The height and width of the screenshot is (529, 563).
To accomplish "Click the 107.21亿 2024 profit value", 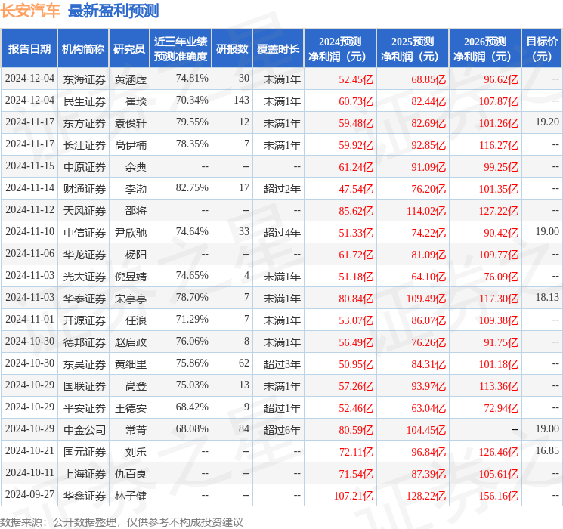I will (354, 496).
